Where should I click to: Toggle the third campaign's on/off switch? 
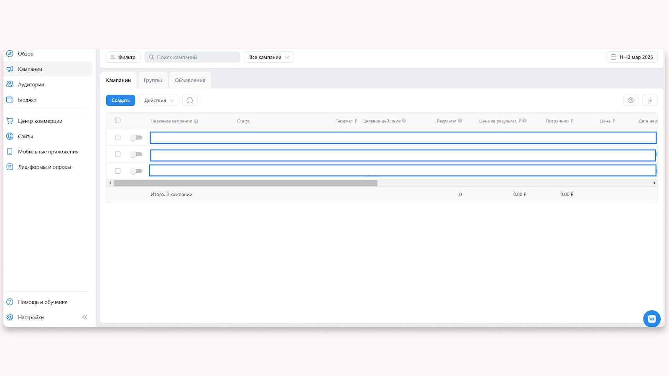(136, 171)
